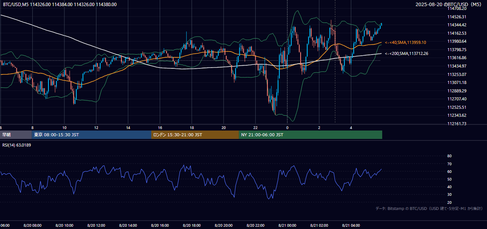Select the 114344.42 price level label
Viewport: 487px width, 229px height.
(x=457, y=25)
